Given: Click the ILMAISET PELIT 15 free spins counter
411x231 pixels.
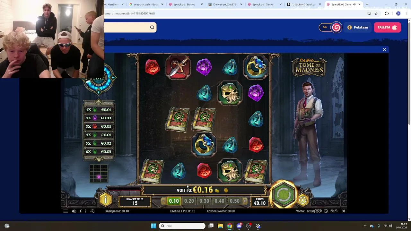Looking at the screenshot, I should 135,201.
